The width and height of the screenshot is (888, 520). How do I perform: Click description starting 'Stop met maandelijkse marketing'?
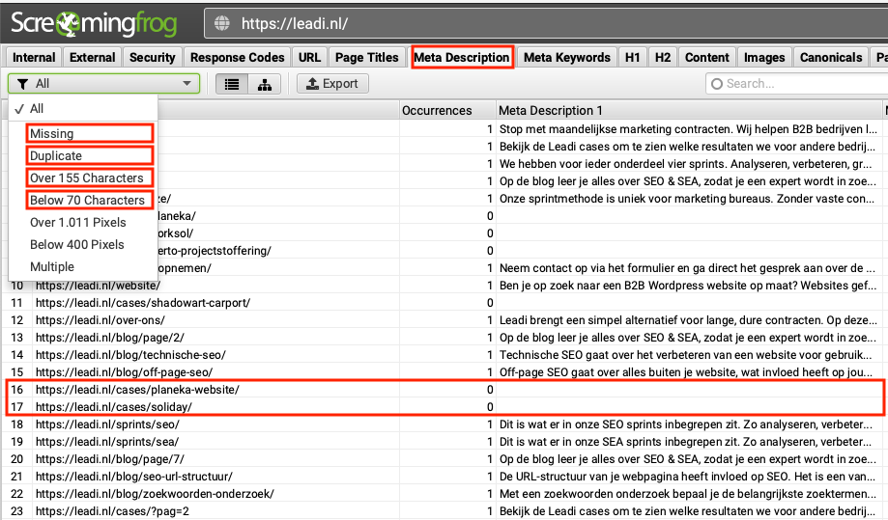tap(688, 129)
